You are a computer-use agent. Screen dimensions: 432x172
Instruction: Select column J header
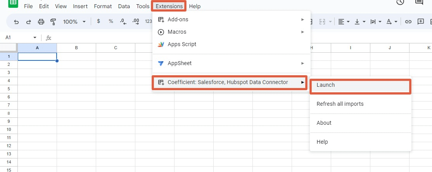click(x=390, y=48)
